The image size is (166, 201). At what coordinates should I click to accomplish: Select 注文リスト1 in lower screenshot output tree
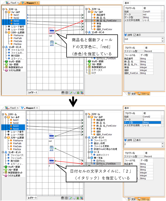coord(103,155)
